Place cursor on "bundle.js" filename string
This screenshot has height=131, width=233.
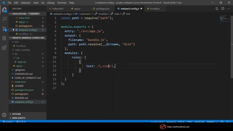[x=96, y=40]
